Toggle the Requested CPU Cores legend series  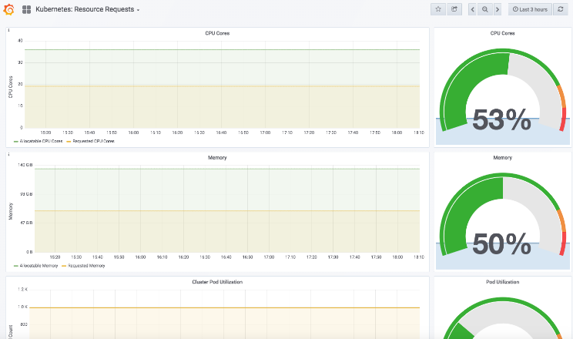[91, 141]
